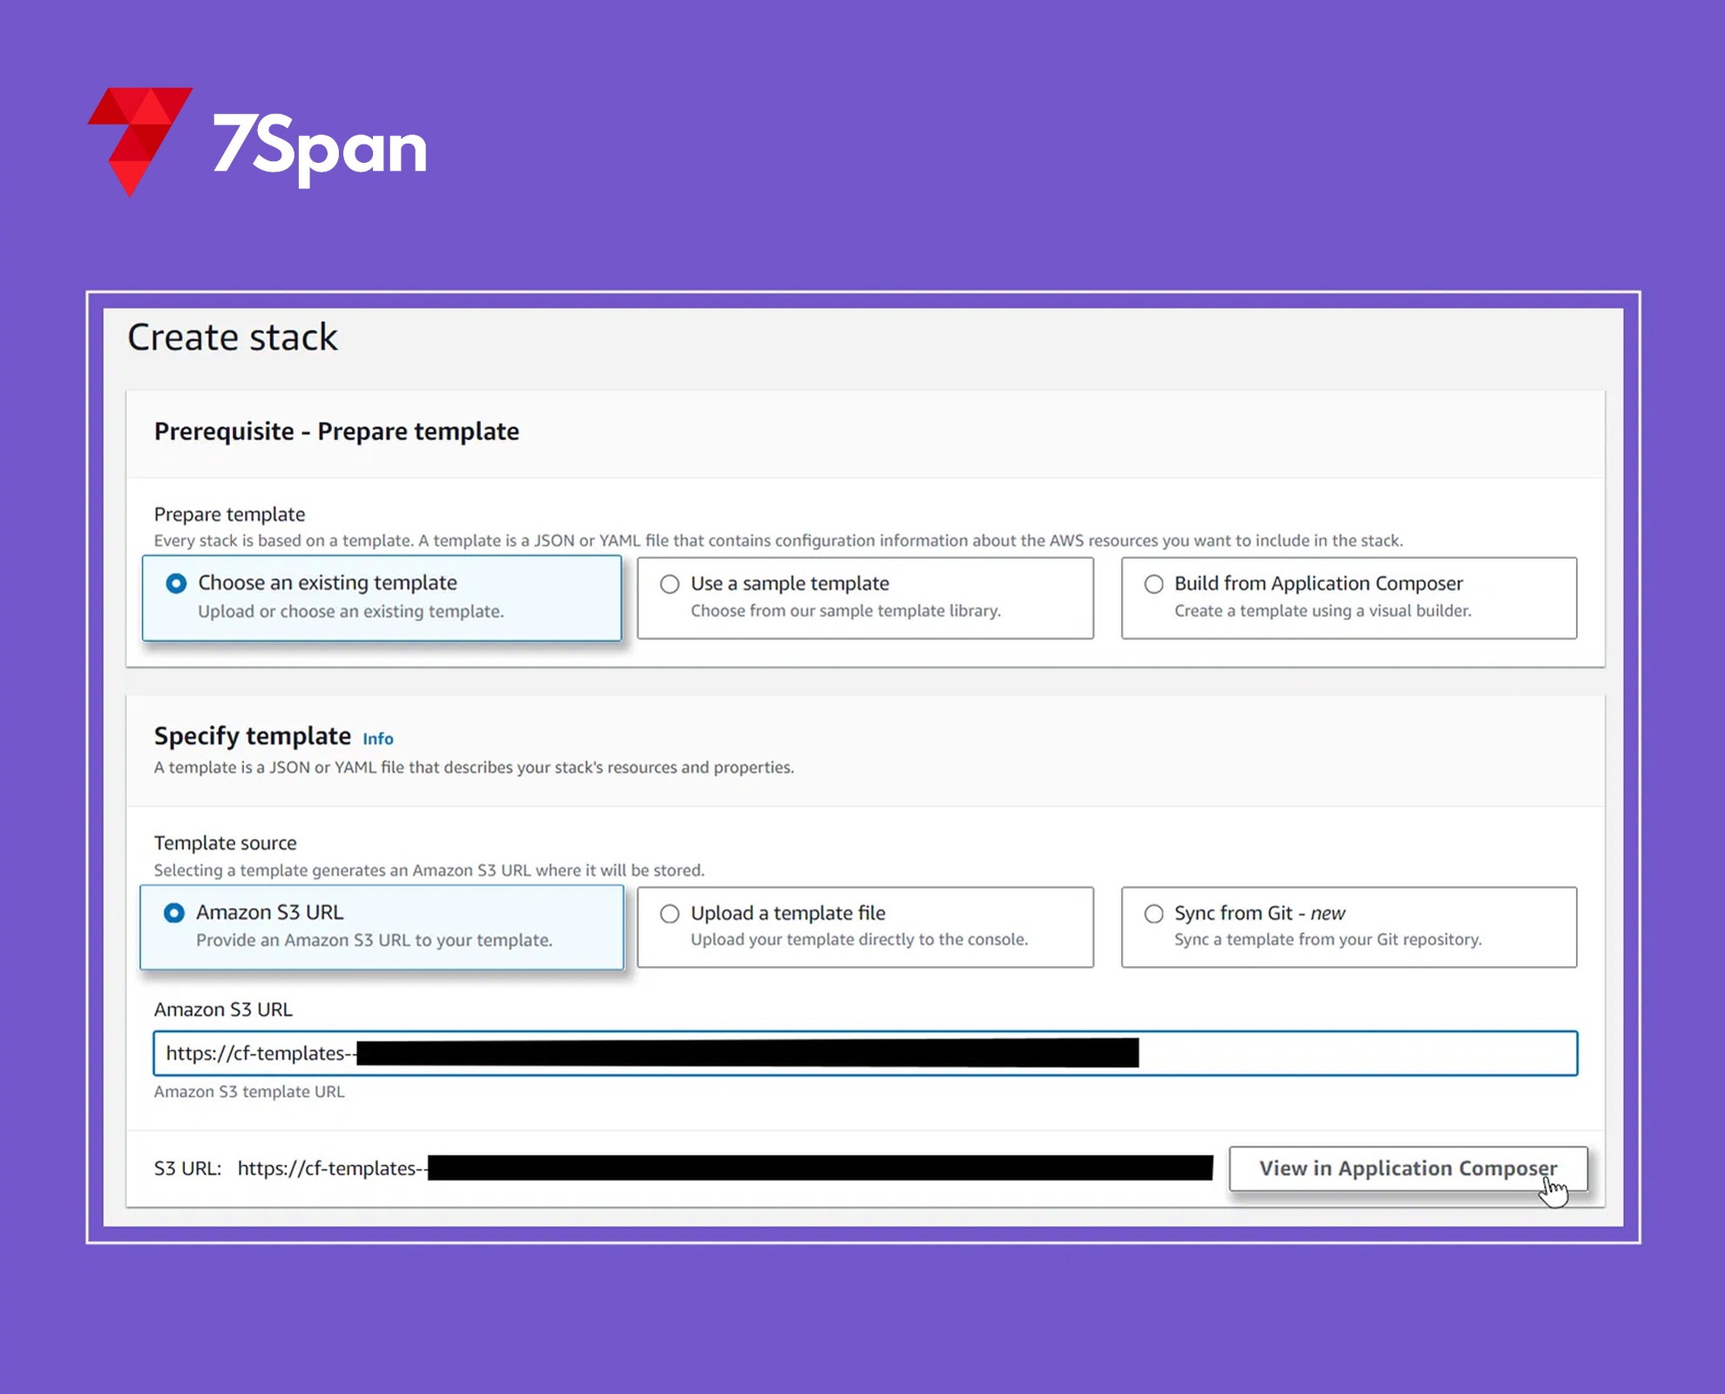The image size is (1725, 1394).
Task: Click the 'Template source' label
Action: click(x=226, y=842)
